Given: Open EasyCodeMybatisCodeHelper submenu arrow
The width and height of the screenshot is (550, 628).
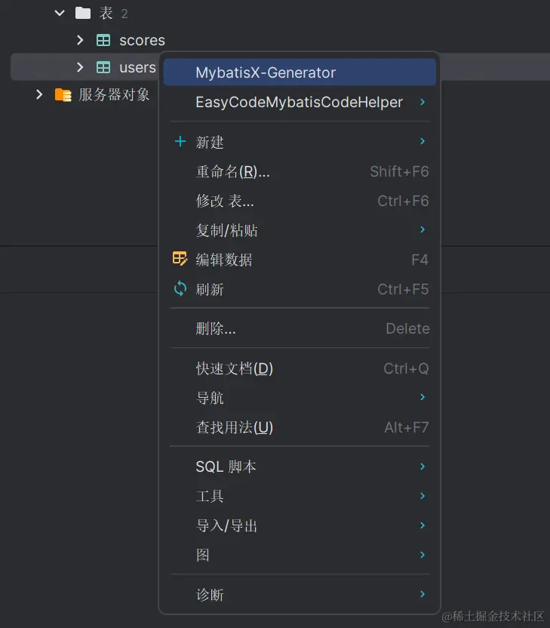Looking at the screenshot, I should point(422,102).
